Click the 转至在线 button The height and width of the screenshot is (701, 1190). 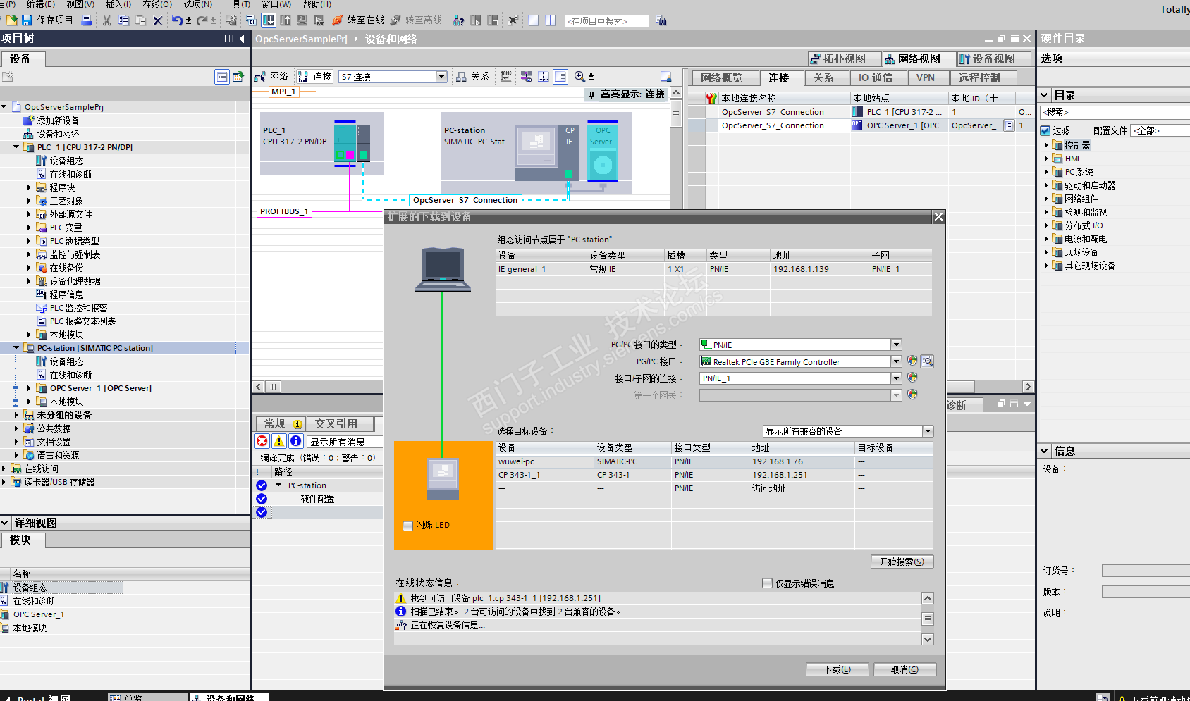(358, 20)
